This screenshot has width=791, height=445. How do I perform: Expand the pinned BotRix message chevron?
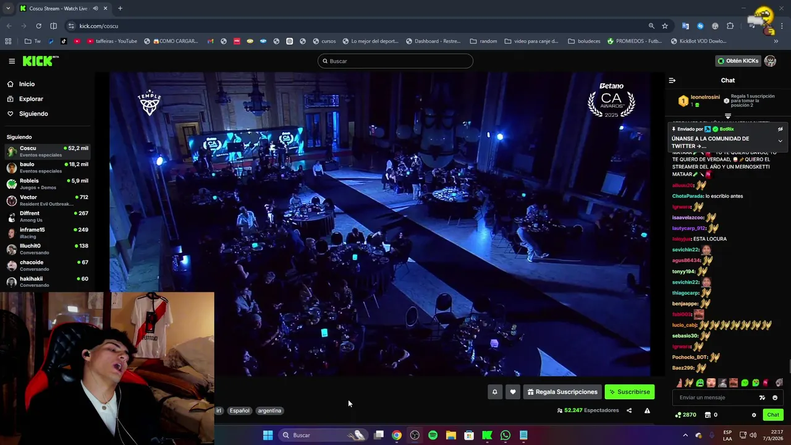[780, 141]
